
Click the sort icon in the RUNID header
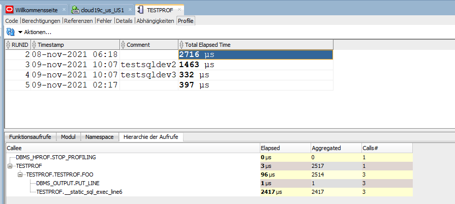click(x=8, y=45)
